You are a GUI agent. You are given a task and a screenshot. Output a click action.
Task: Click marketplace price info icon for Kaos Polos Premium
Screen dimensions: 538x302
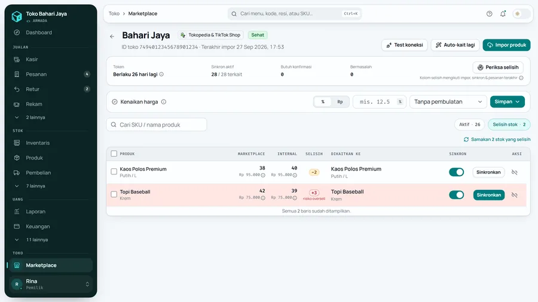pos(263,175)
